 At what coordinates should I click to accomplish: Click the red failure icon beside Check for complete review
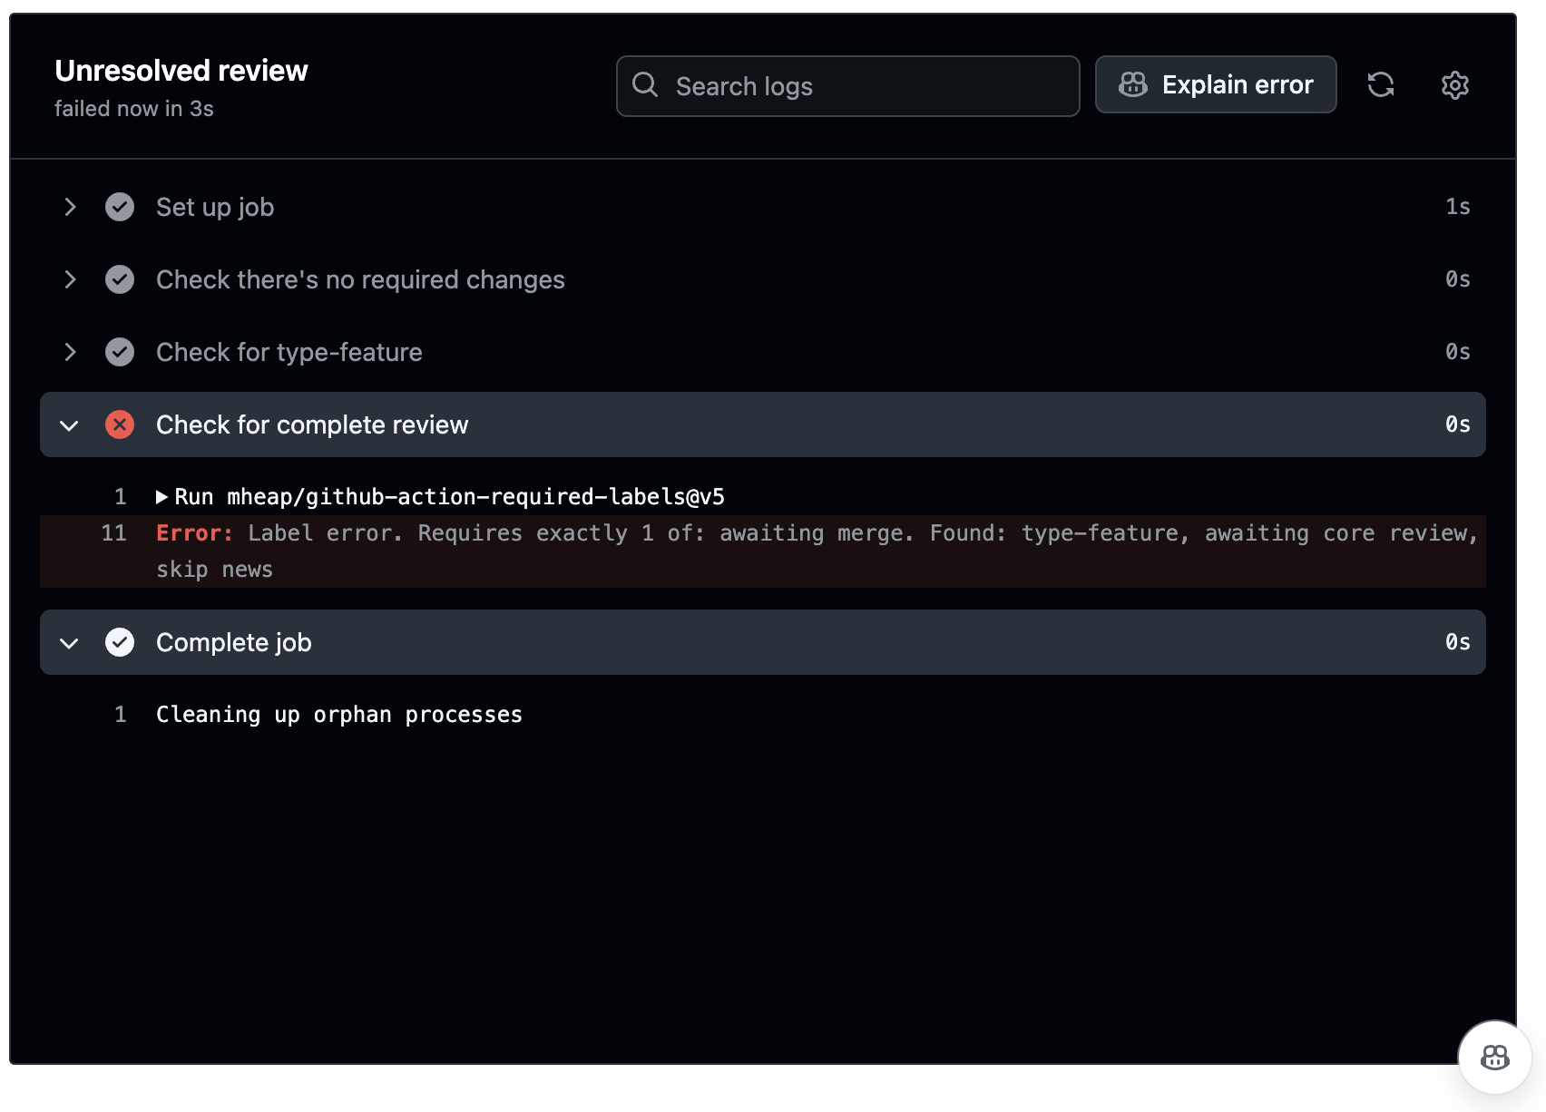click(120, 424)
